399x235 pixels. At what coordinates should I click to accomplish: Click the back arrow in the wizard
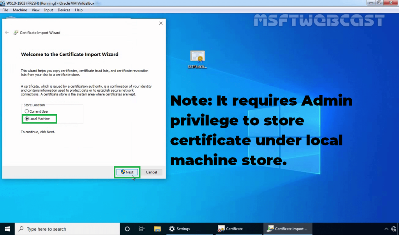pos(7,32)
